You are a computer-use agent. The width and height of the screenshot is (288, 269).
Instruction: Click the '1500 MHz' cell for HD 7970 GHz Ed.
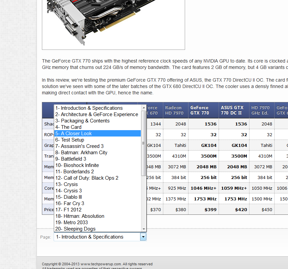click(262, 199)
